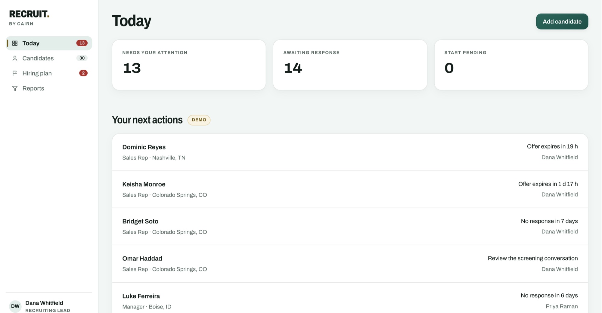602x313 pixels.
Task: Click the DEMO badge next to Your next actions
Action: coord(199,120)
